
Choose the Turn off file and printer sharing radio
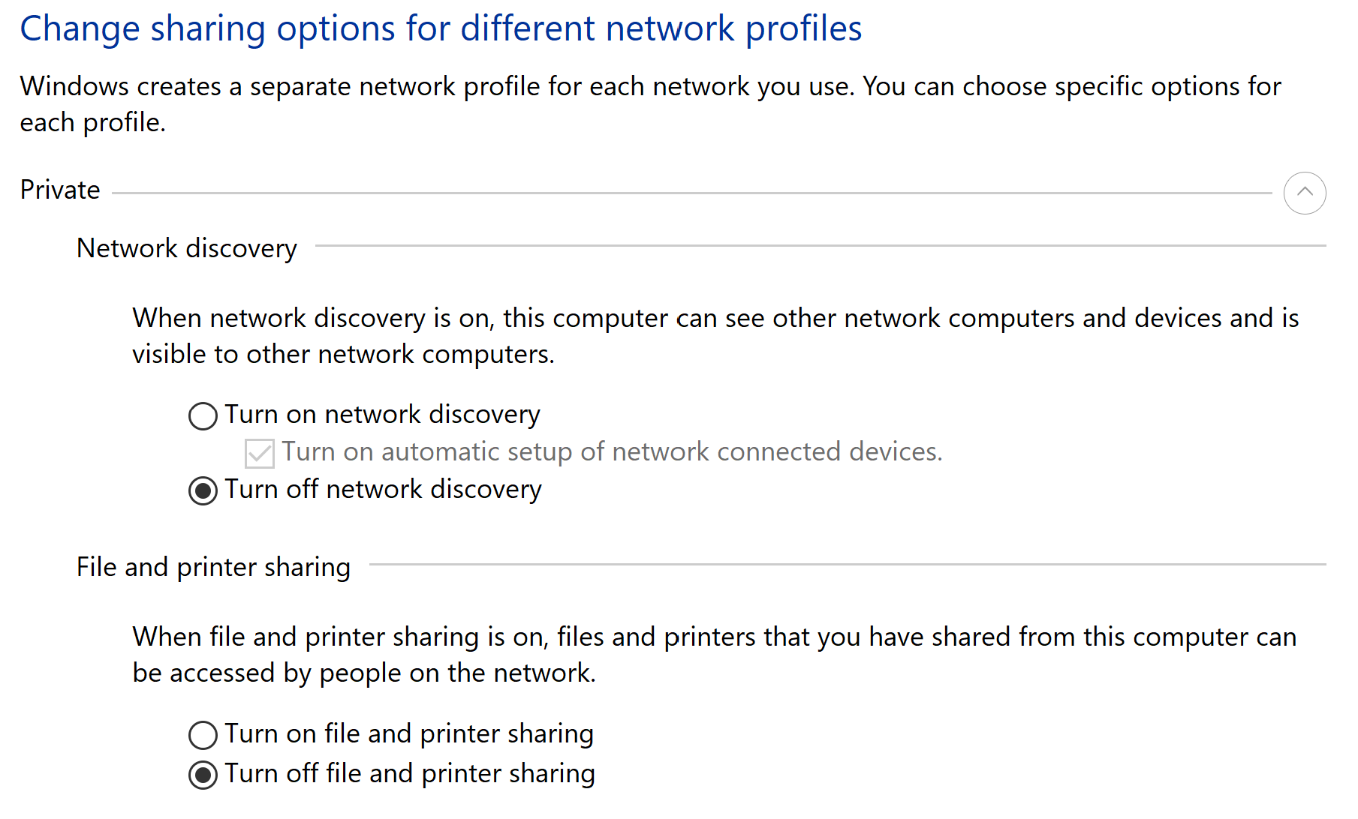[x=203, y=775]
